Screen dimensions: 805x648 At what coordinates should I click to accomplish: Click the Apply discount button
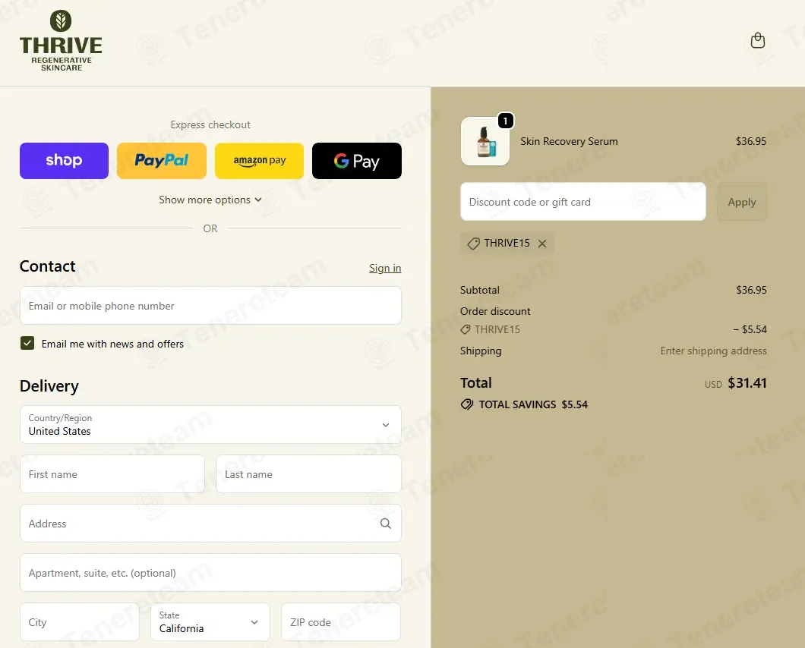742,202
